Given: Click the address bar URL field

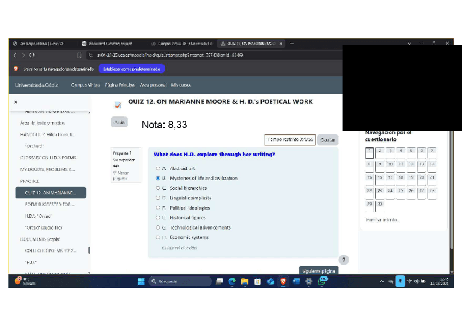Looking at the screenshot, I should (215, 55).
